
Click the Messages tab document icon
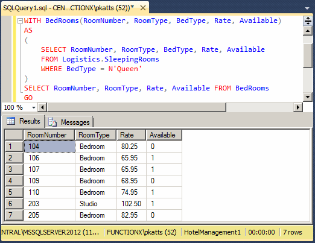(x=52, y=122)
